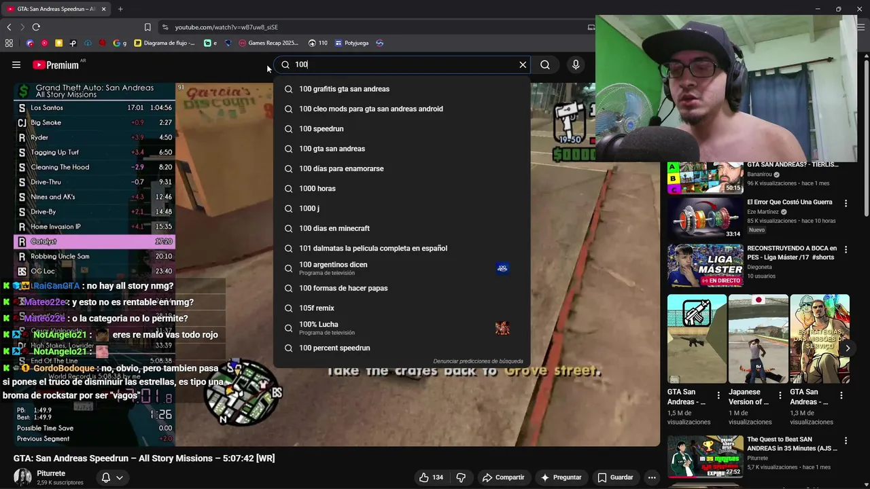The image size is (870, 489).
Task: Open options menu for 'El Error Que Costó Una Guerra'
Action: (x=846, y=203)
